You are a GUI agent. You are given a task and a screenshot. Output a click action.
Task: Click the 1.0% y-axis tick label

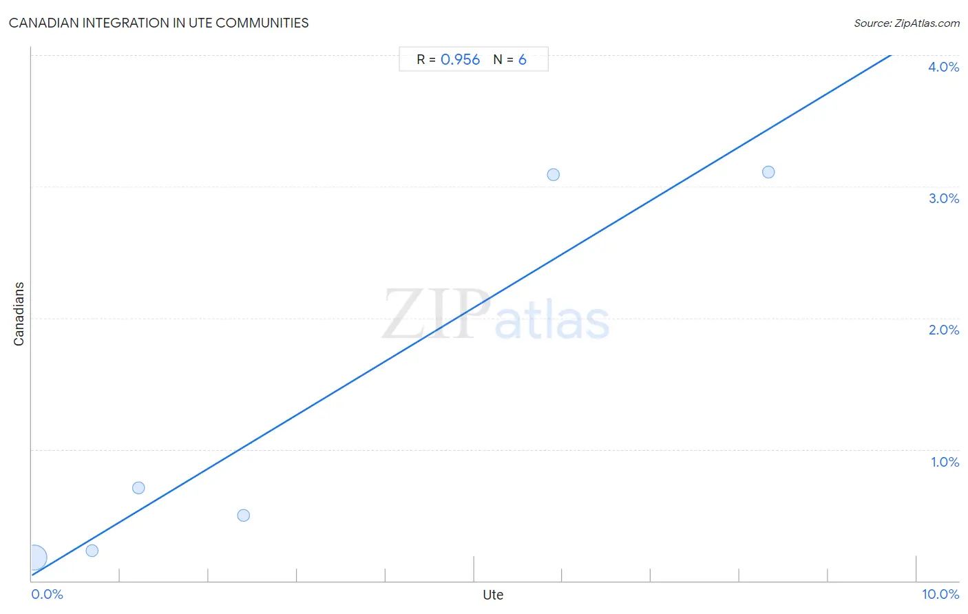coord(945,462)
